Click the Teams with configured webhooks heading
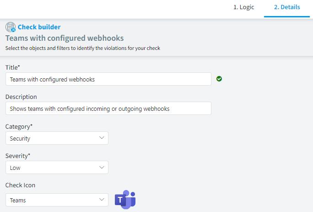This screenshot has height=212, width=313. tap(65, 38)
